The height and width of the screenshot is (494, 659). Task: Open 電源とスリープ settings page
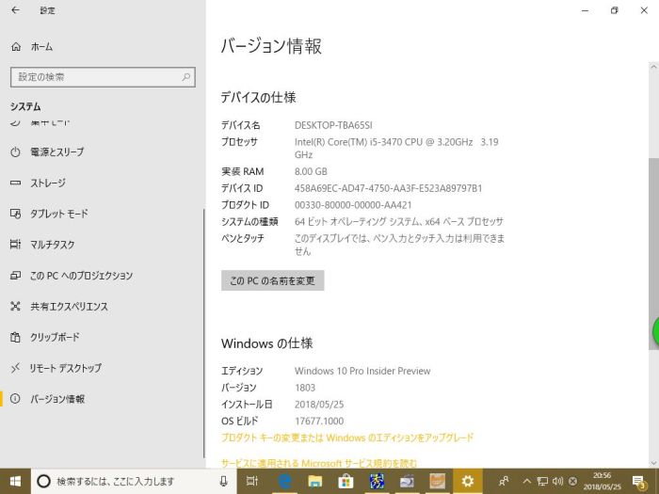click(x=56, y=151)
